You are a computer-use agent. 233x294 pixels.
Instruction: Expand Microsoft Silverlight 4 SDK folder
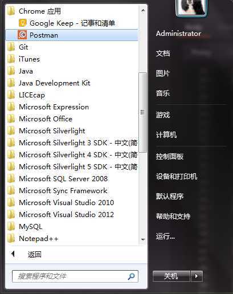coord(72,154)
